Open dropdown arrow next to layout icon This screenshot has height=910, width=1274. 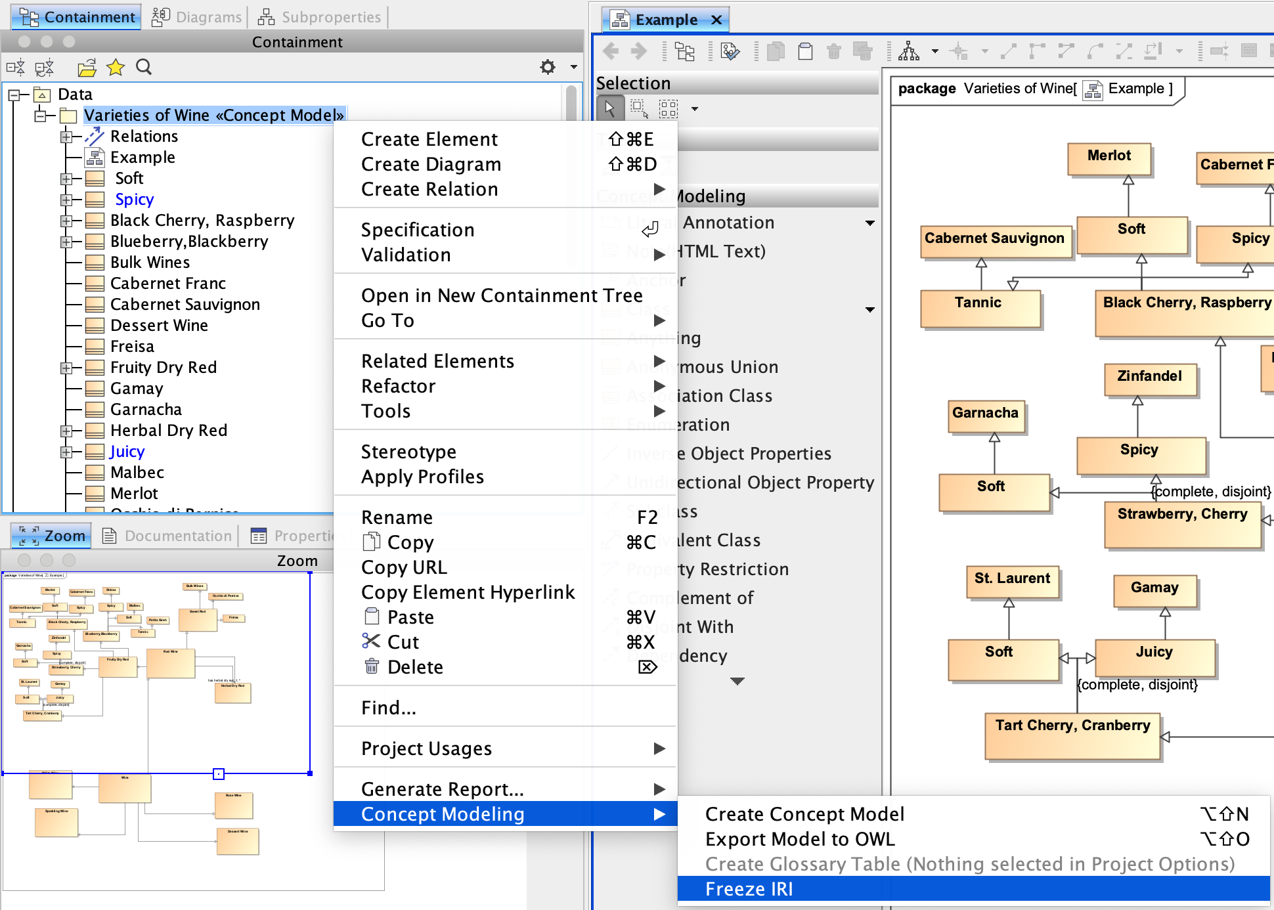click(x=934, y=51)
